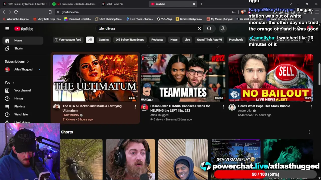321x180 pixels.
Task: Switch to the I Remember Kaskade tab
Action: 74,4
